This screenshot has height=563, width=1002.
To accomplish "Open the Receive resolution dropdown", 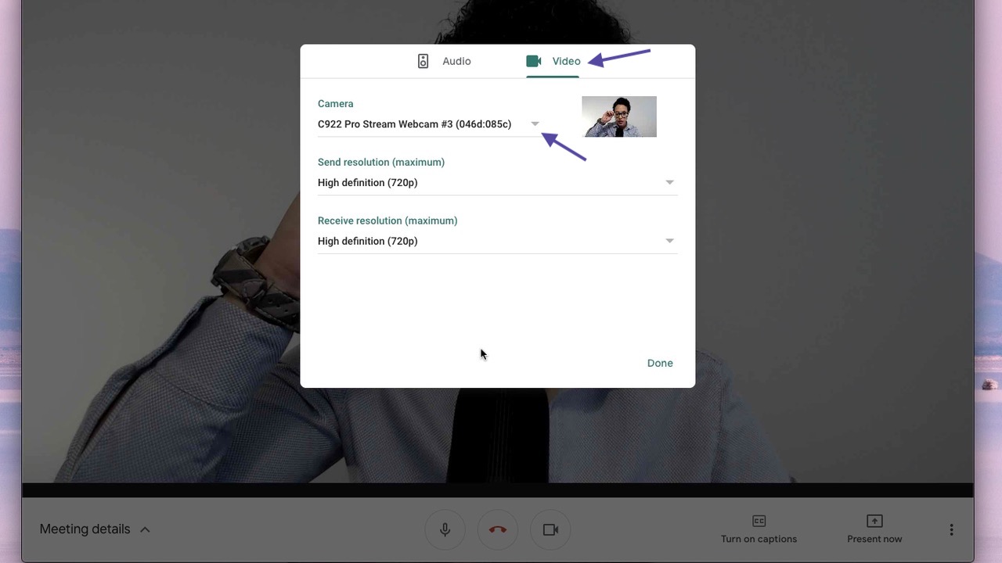I will pyautogui.click(x=669, y=240).
